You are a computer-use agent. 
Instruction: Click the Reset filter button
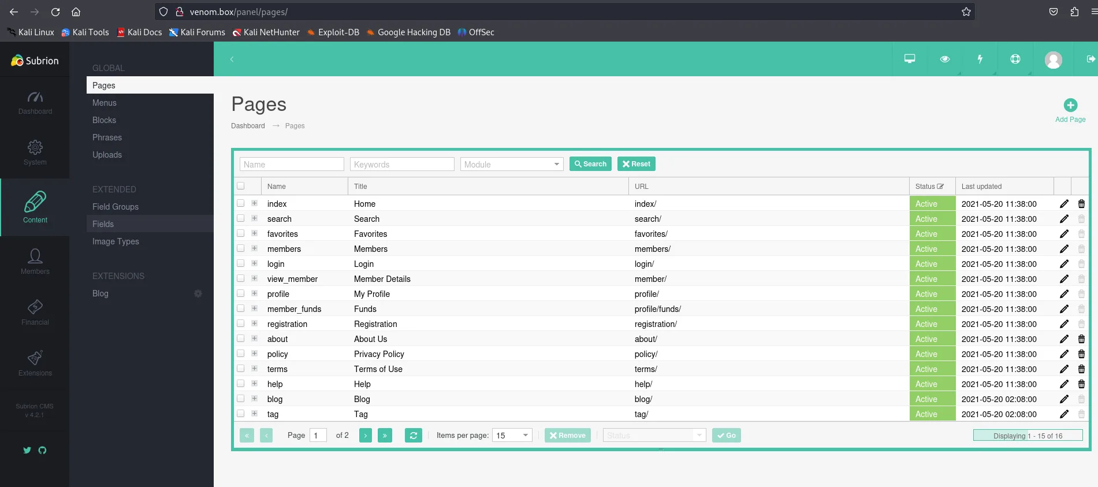pos(637,164)
